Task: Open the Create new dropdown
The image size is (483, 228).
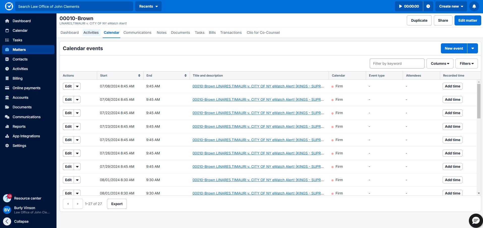Action: click(x=451, y=6)
